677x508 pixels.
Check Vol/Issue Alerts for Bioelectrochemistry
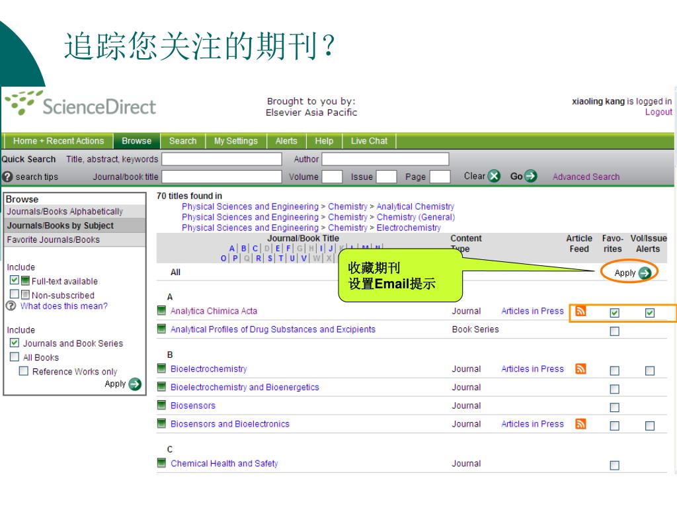tap(650, 370)
